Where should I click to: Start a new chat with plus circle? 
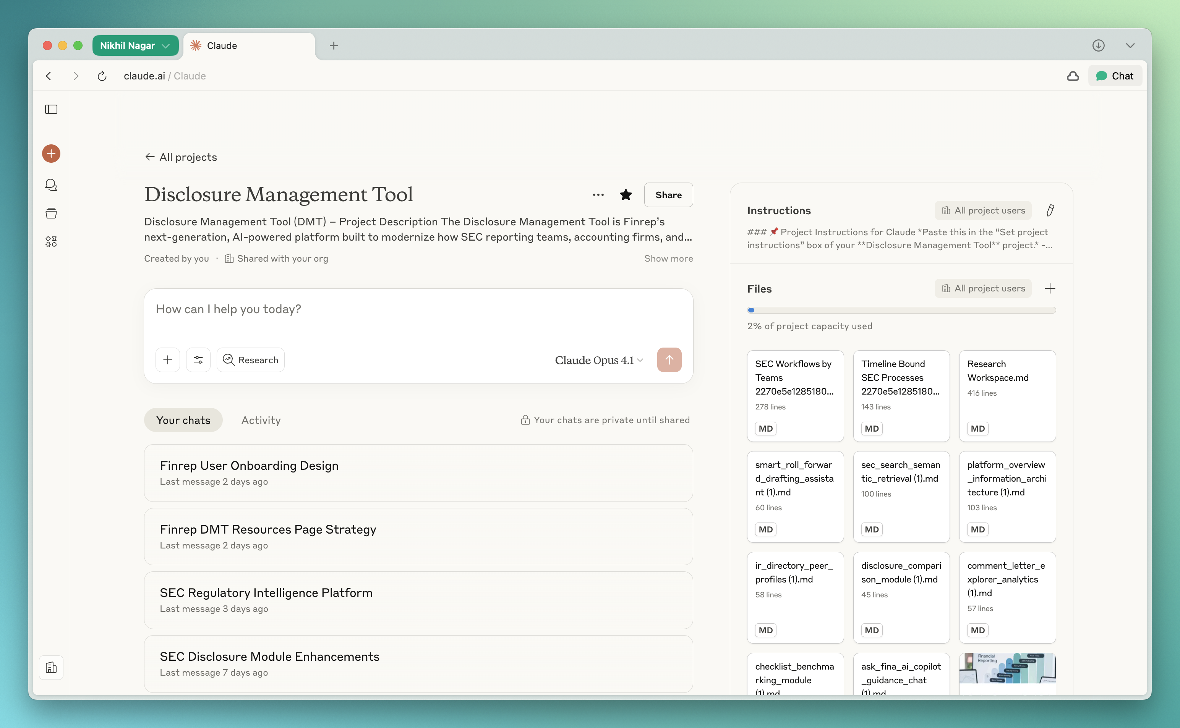[x=51, y=154]
